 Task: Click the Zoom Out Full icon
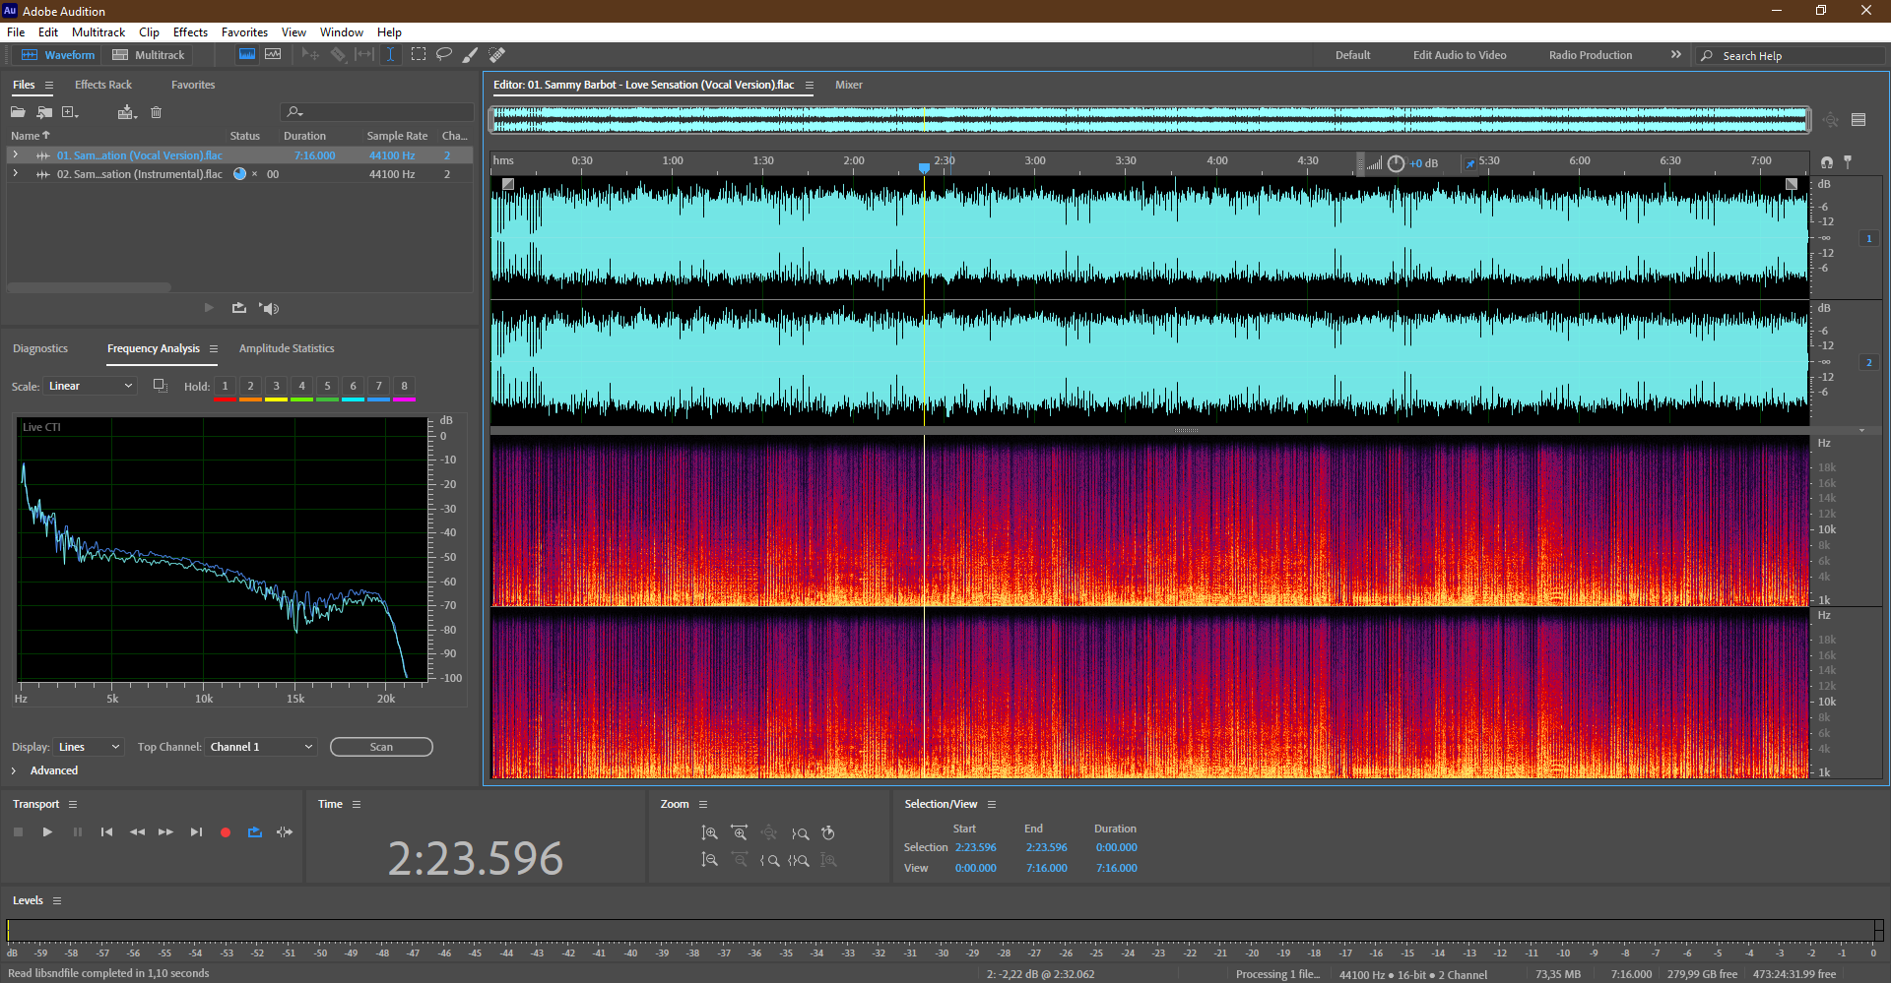point(769,832)
